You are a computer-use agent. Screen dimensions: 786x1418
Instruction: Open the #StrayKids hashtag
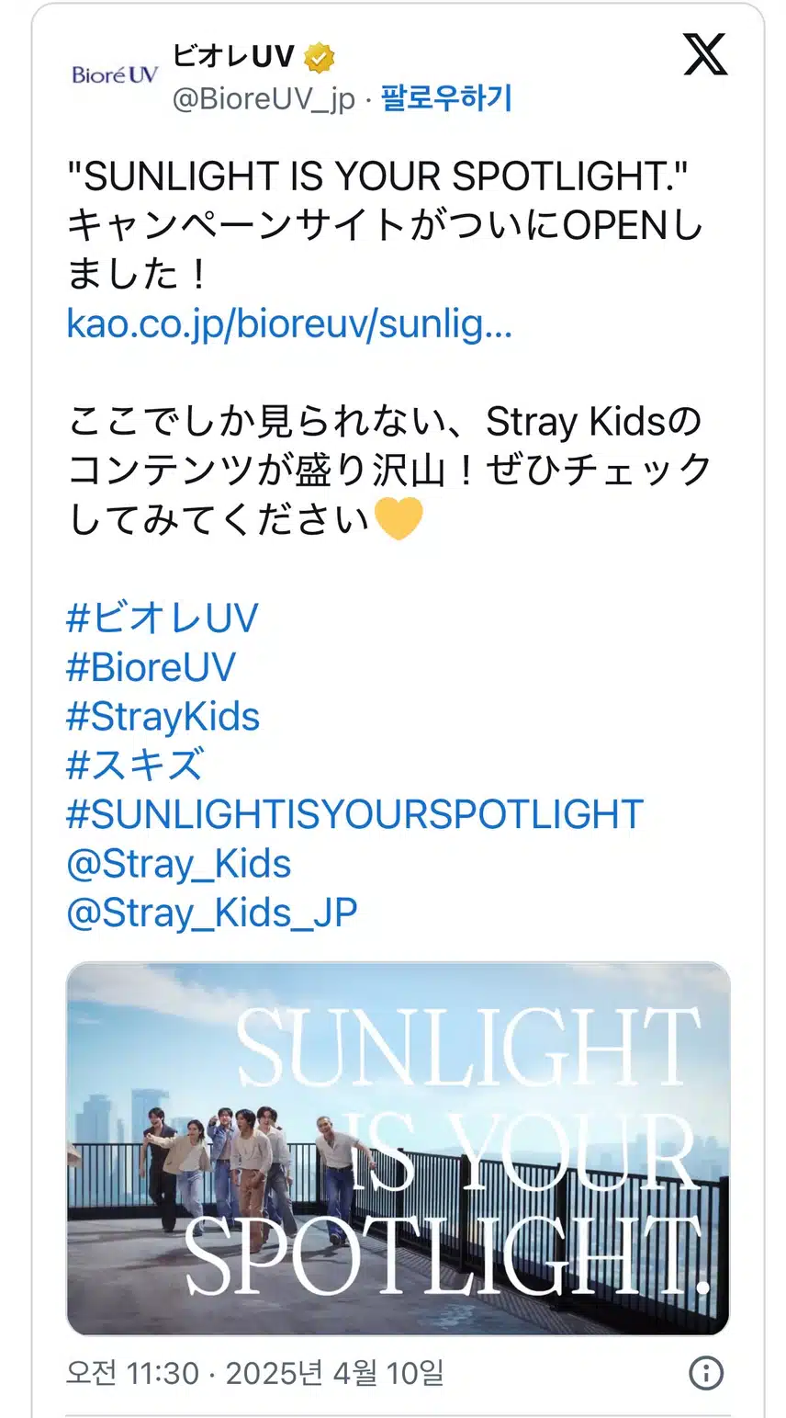point(163,716)
